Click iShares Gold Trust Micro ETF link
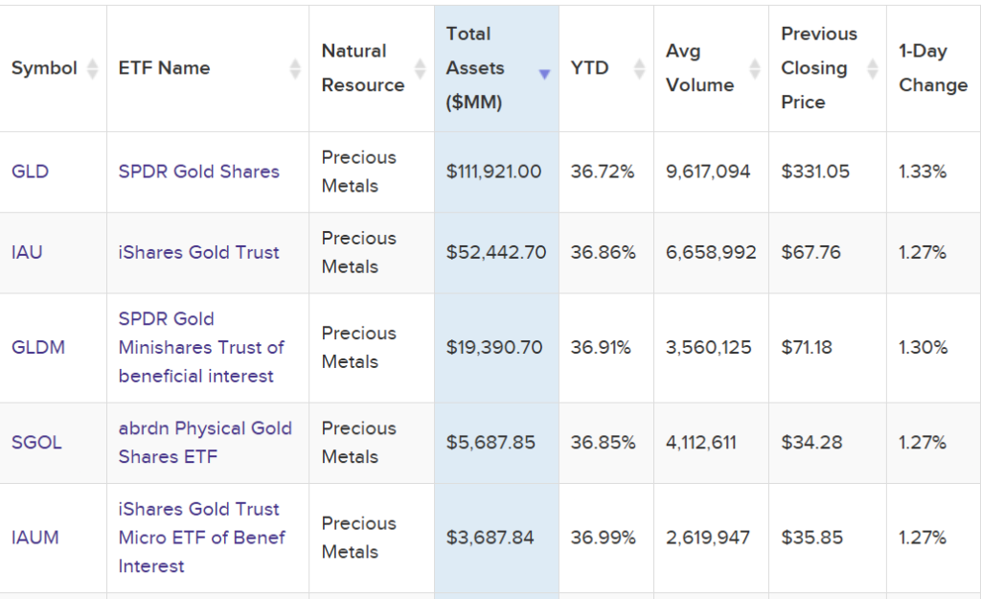This screenshot has height=599, width=981. [x=201, y=537]
